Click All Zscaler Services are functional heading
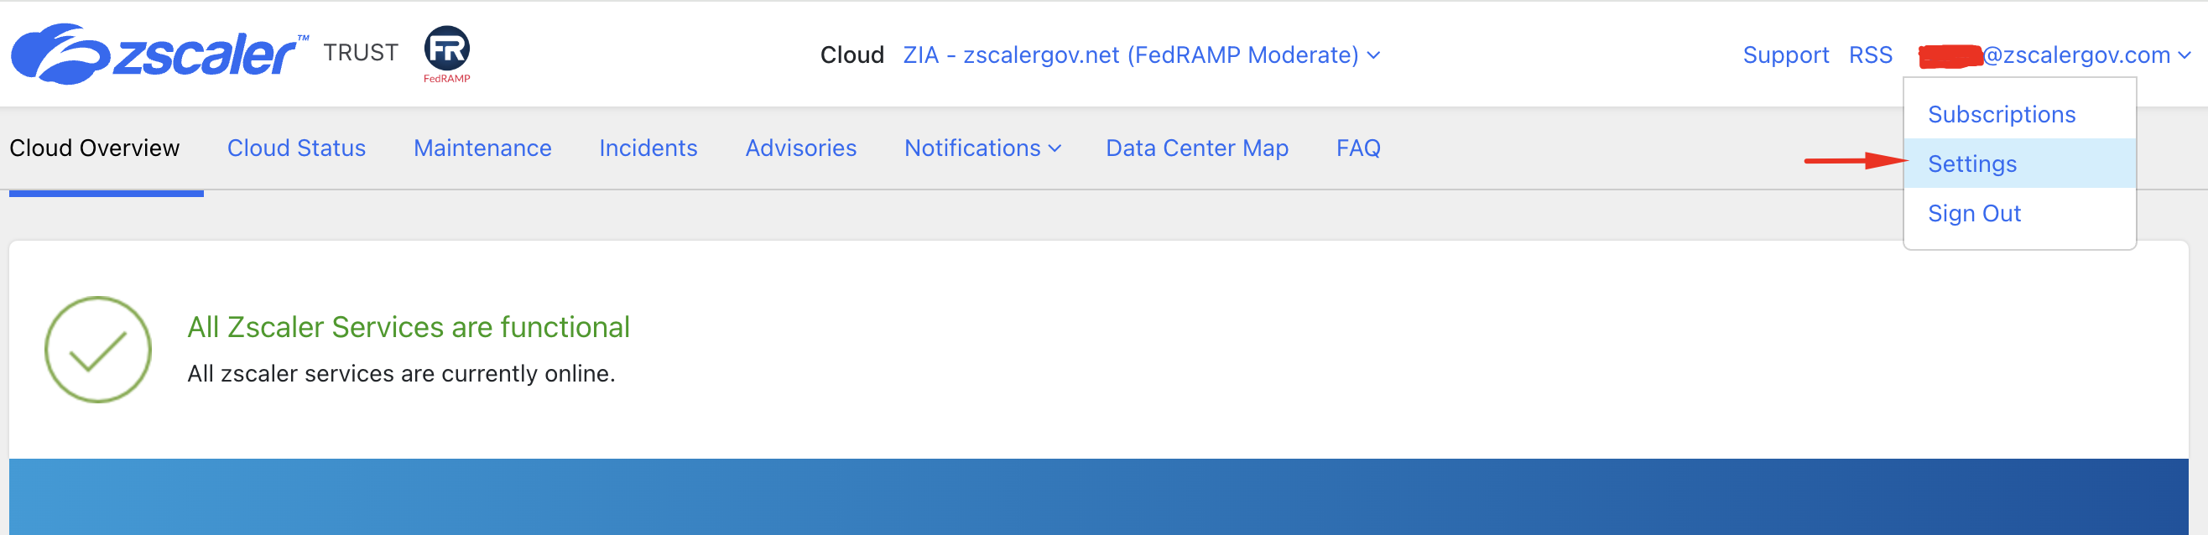Viewport: 2208px width, 535px height. pyautogui.click(x=409, y=327)
